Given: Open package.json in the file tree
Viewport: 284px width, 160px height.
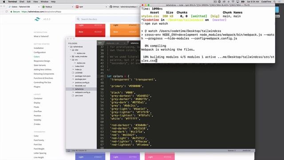Looking at the screenshot, I should (x=80, y=79).
